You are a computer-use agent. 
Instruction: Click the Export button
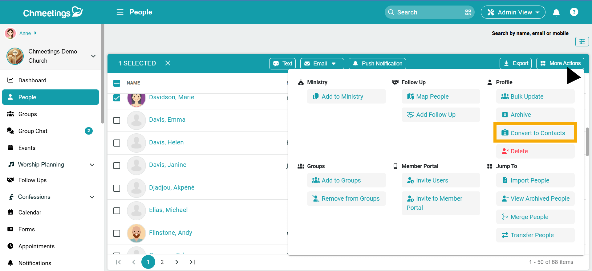[x=516, y=63]
